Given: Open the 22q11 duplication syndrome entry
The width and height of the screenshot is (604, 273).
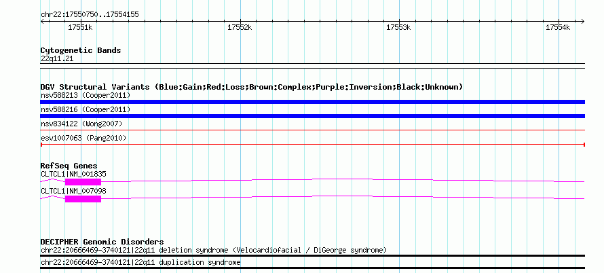Looking at the screenshot, I should tap(140, 263).
